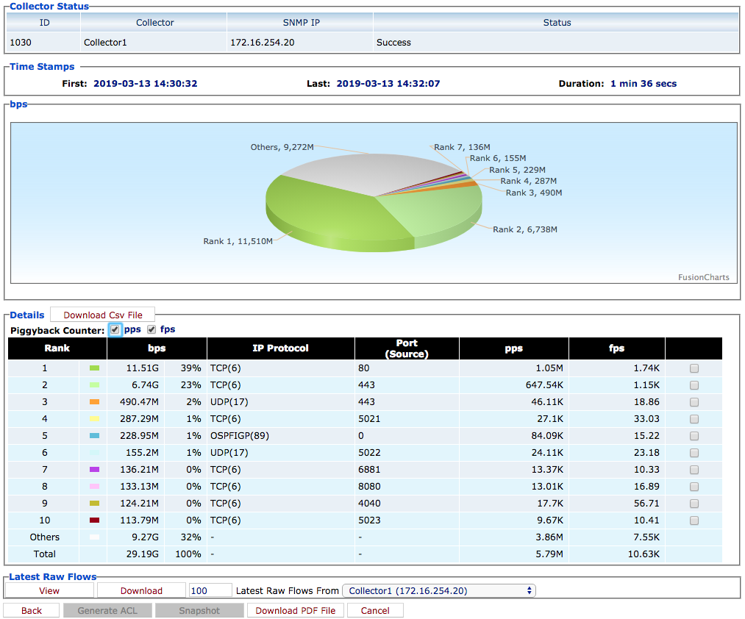Check the Rank 1 row checkbox
This screenshot has width=745, height=619.
pyautogui.click(x=694, y=368)
